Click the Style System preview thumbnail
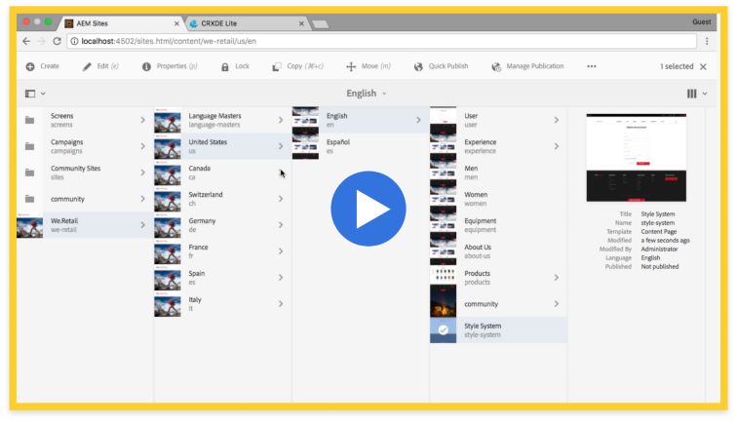The image size is (737, 423). pyautogui.click(x=636, y=158)
